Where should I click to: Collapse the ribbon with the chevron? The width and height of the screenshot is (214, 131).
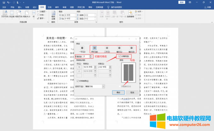click(212, 22)
